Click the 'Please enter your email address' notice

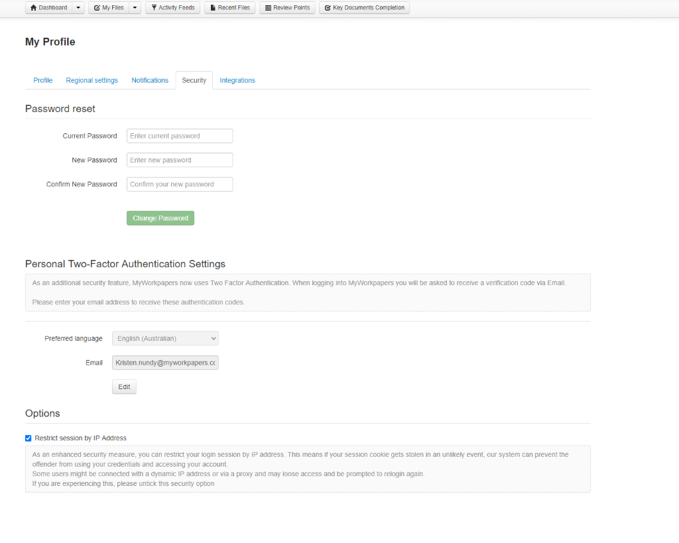(138, 302)
